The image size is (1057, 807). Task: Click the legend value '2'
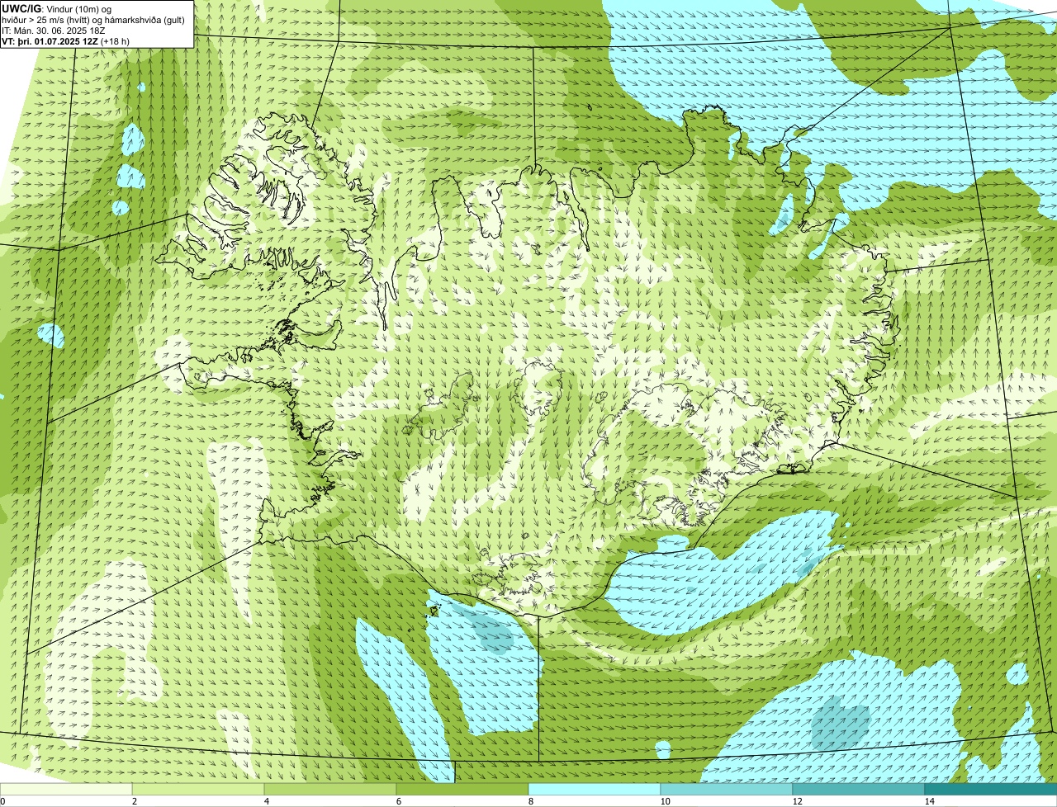click(134, 801)
